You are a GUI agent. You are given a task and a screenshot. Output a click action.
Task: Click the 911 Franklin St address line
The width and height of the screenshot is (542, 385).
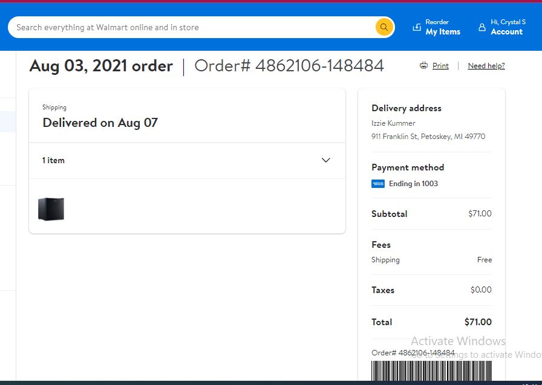click(x=428, y=137)
